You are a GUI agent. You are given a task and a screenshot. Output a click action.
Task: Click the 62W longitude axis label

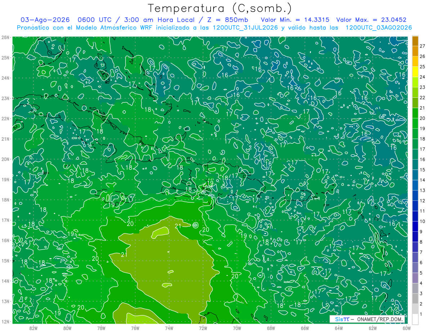point(373,328)
